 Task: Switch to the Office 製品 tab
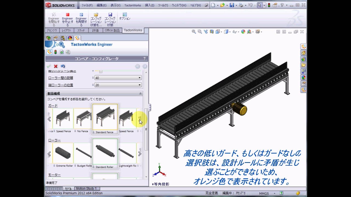[x=112, y=30]
